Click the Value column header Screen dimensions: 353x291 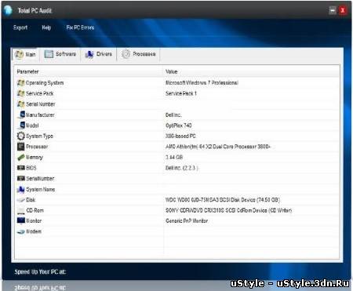point(171,71)
